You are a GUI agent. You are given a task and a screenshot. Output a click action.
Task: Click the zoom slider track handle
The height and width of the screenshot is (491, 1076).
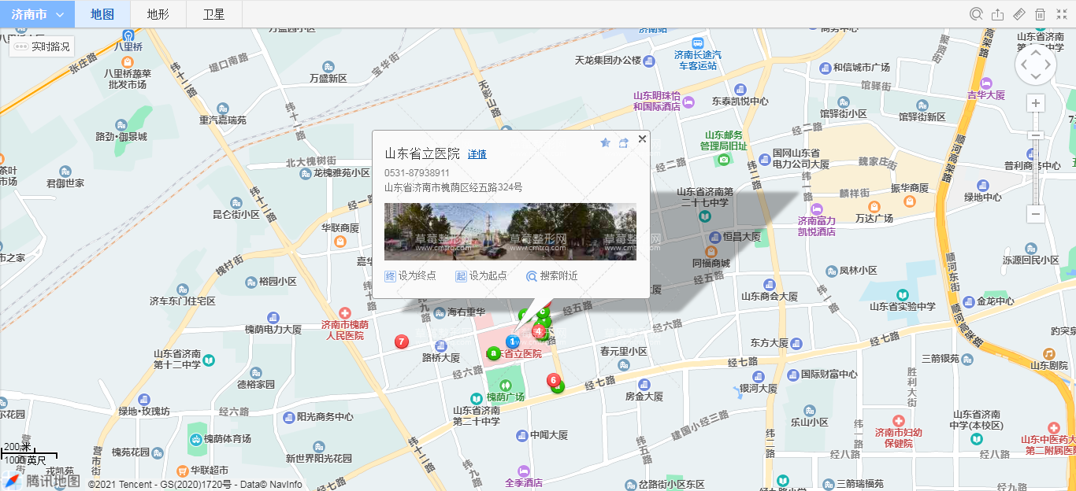pyautogui.click(x=1036, y=136)
